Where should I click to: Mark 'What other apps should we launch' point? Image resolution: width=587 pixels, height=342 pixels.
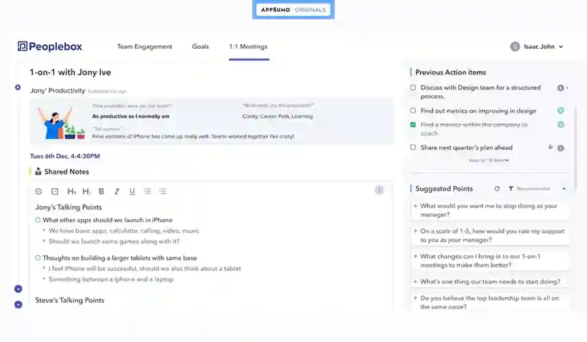38,220
